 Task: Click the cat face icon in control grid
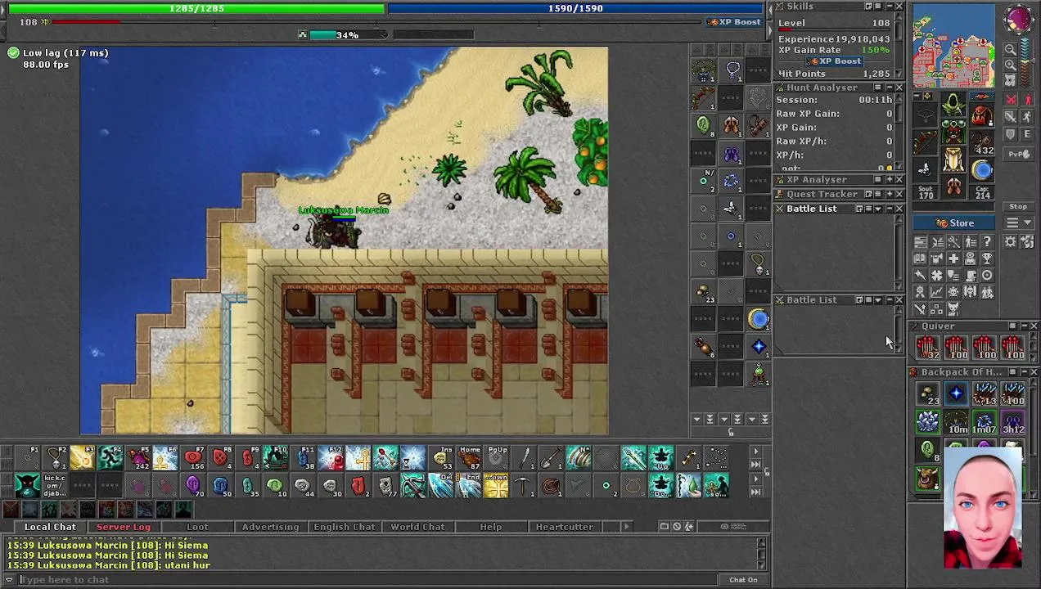click(953, 308)
